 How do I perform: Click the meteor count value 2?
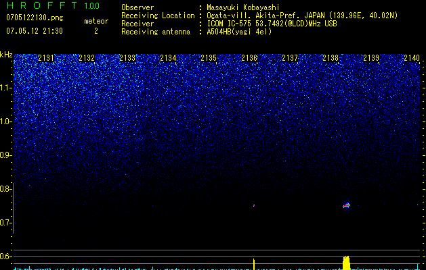96,31
